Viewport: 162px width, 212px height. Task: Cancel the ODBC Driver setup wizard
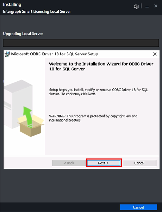(x=139, y=163)
